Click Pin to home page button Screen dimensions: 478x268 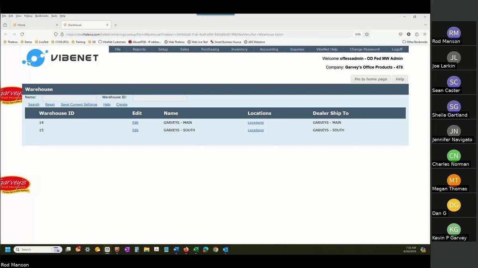[370, 79]
